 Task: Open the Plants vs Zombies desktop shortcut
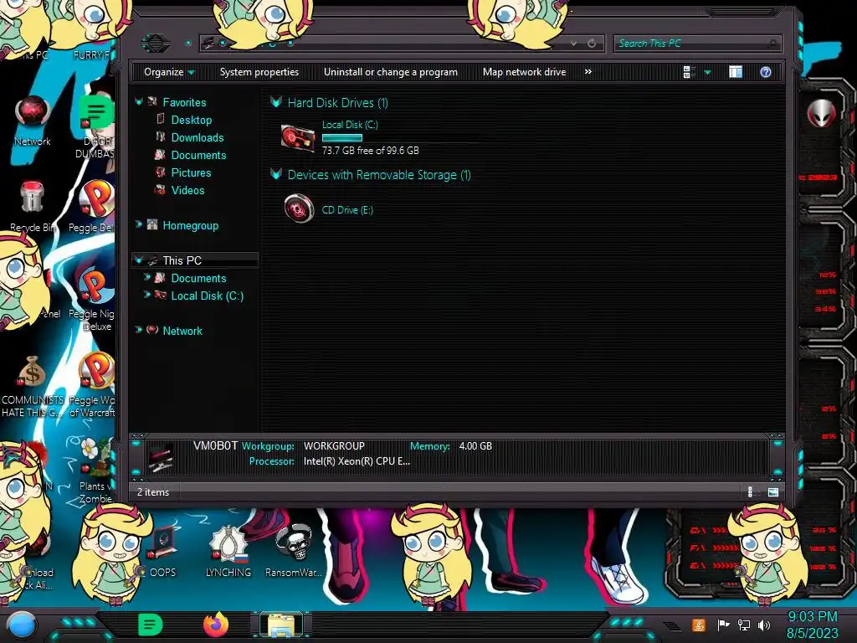(x=95, y=471)
